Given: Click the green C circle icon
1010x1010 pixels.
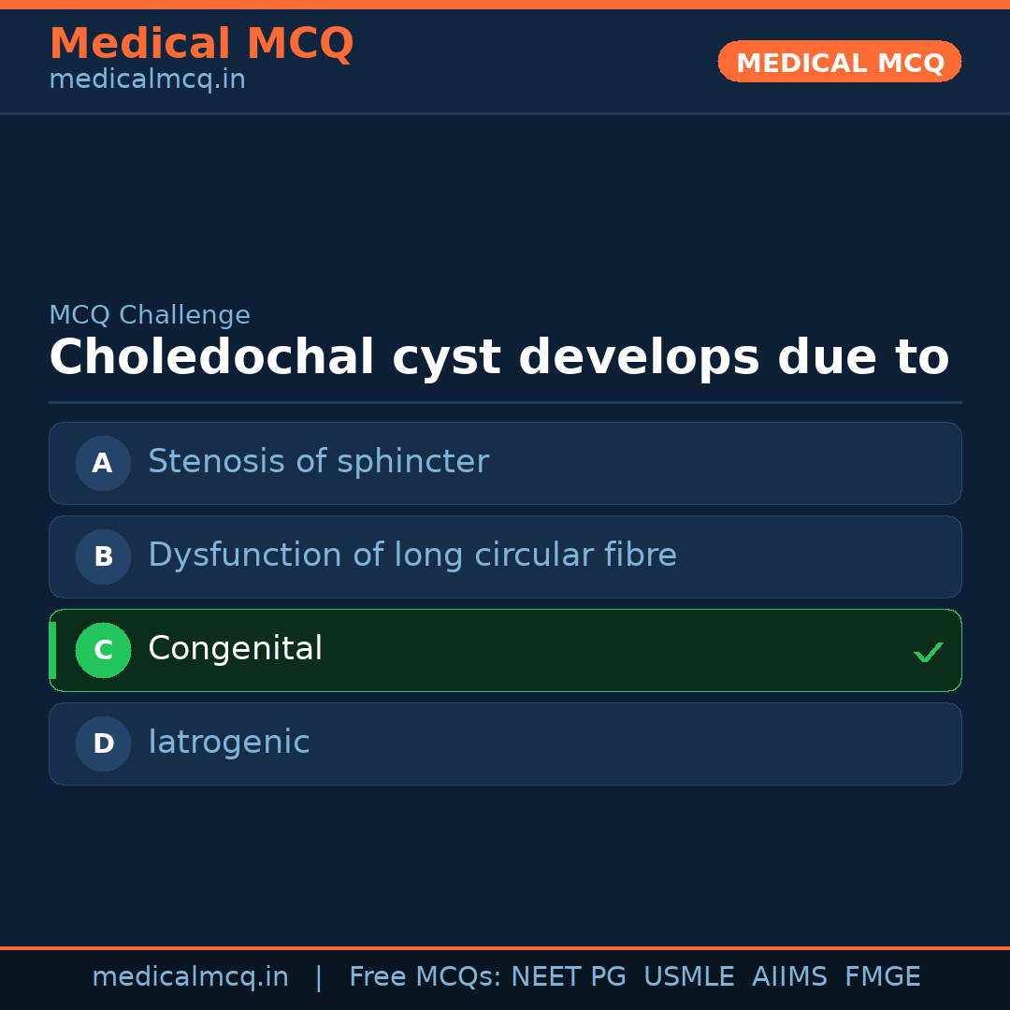Looking at the screenshot, I should click(x=103, y=650).
